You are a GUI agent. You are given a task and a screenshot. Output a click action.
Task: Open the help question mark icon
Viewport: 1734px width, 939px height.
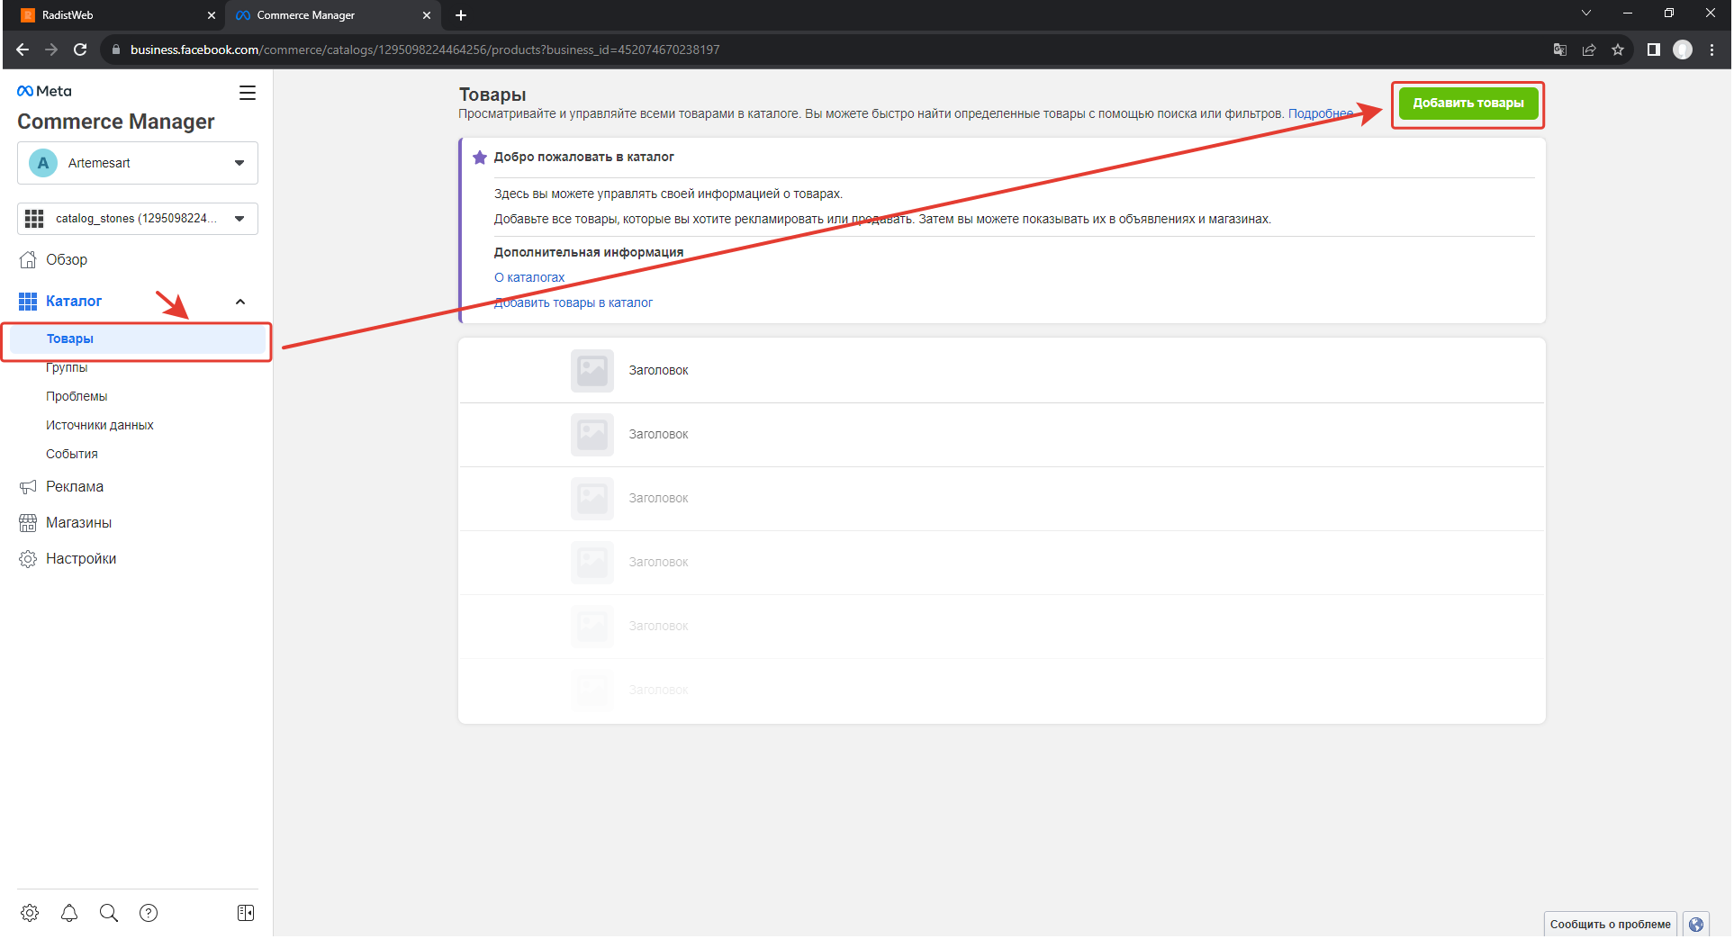pos(149,913)
